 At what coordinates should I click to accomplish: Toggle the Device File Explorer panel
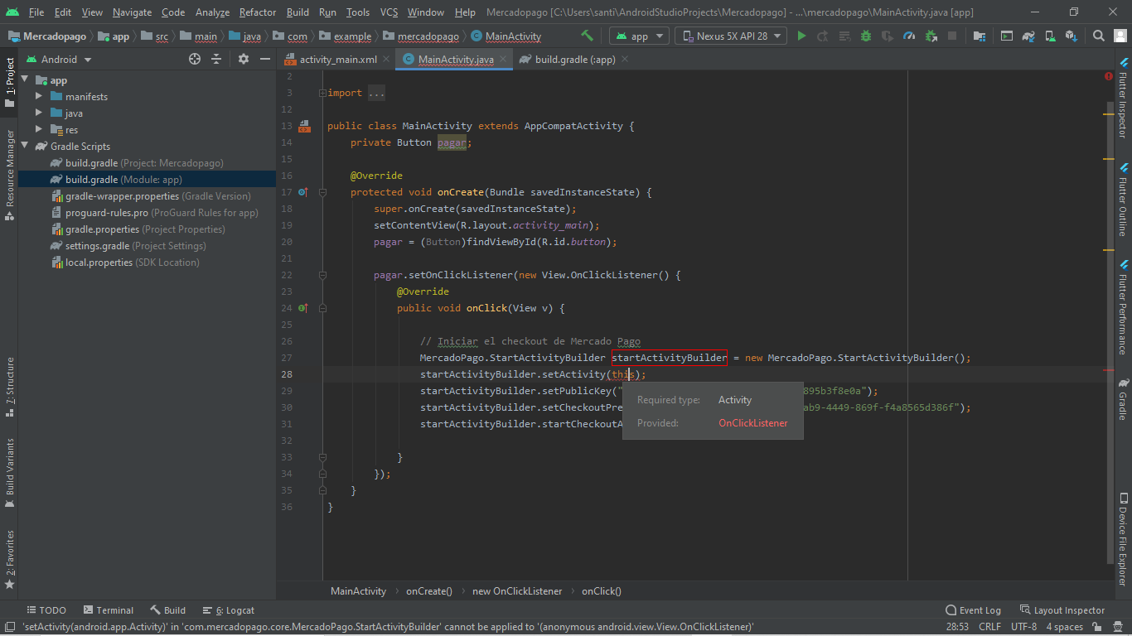click(1123, 538)
